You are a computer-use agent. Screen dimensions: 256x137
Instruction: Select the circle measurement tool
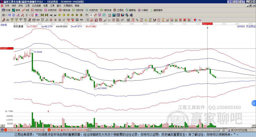(x=34, y=20)
